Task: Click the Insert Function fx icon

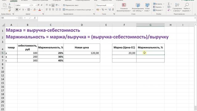Action: click(35, 18)
